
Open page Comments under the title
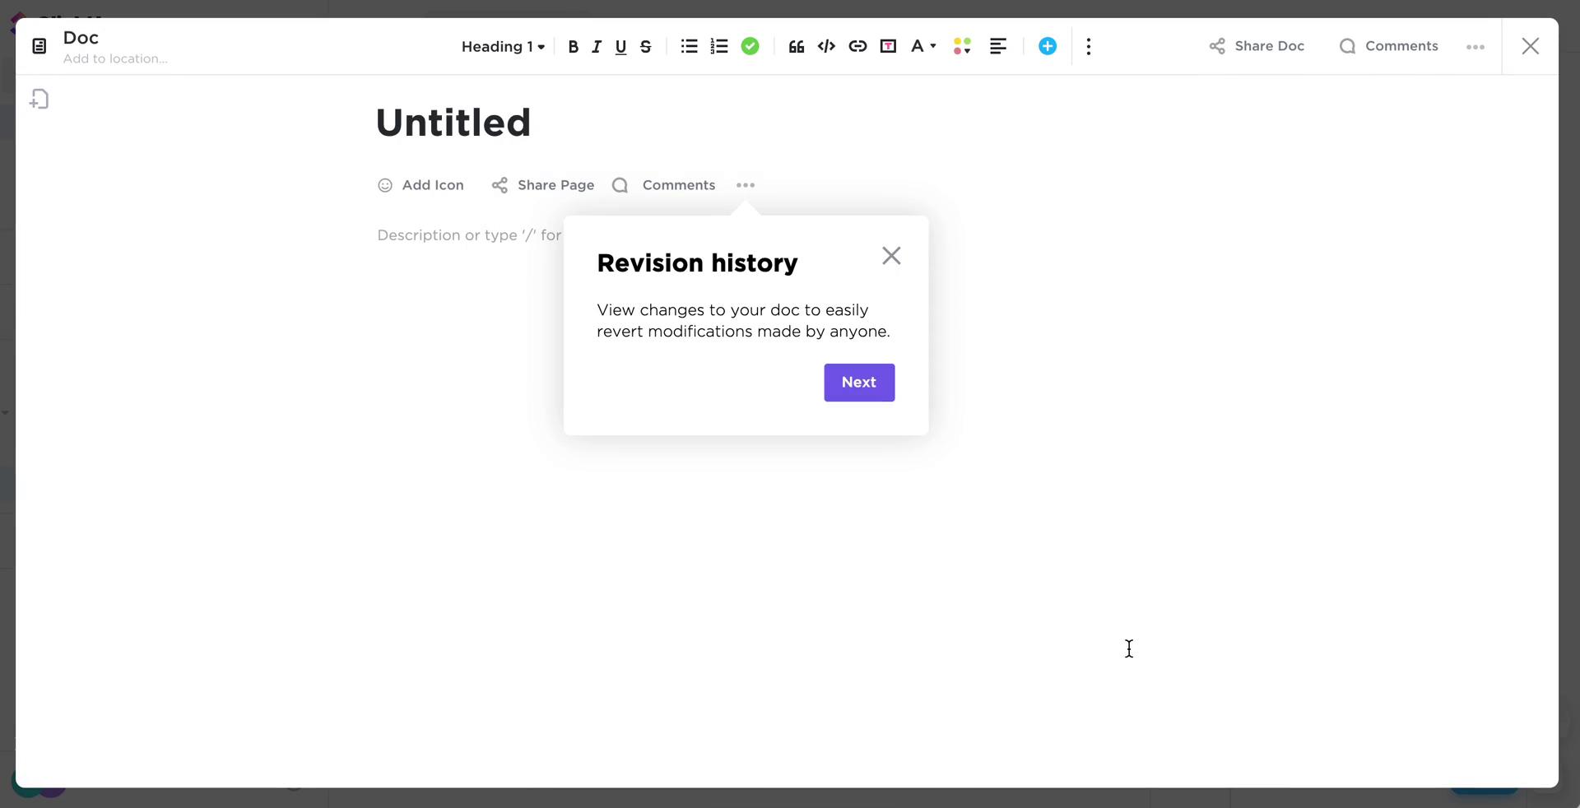tap(664, 185)
